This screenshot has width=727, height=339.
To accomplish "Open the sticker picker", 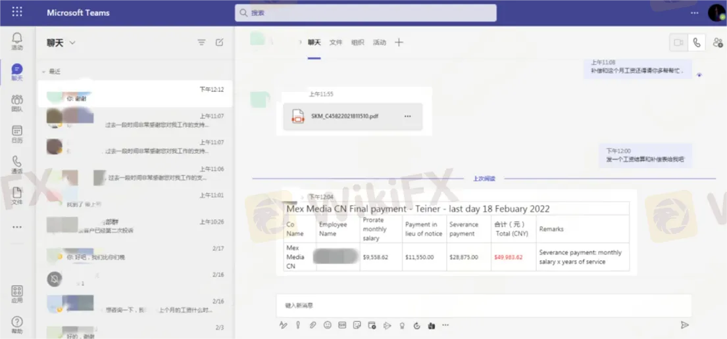I will coord(357,325).
